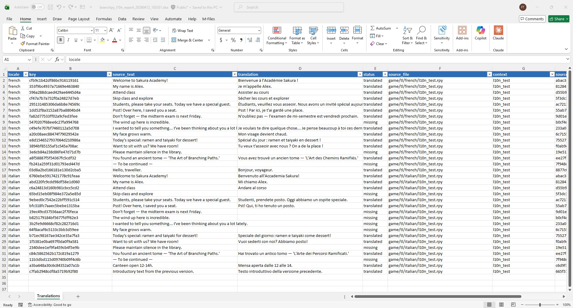Toggle Bold formatting button
Screen dimensions: 573x308
(x=61, y=40)
